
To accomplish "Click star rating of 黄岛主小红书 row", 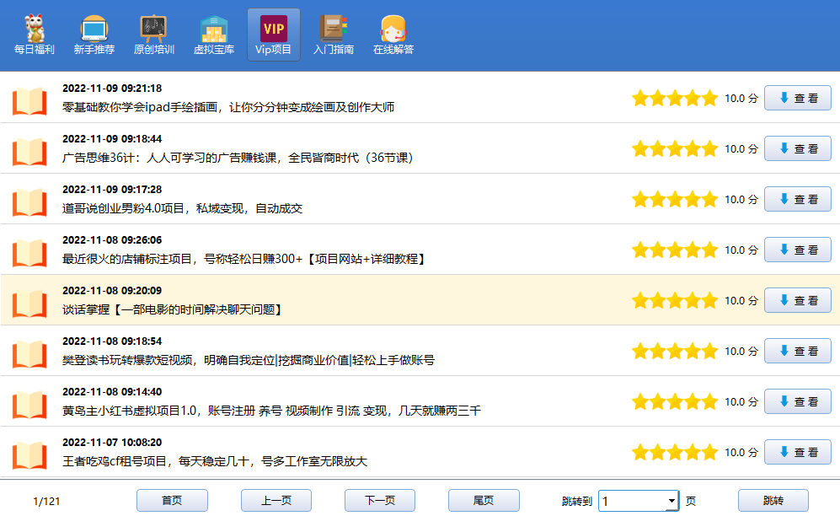I will pyautogui.click(x=675, y=402).
